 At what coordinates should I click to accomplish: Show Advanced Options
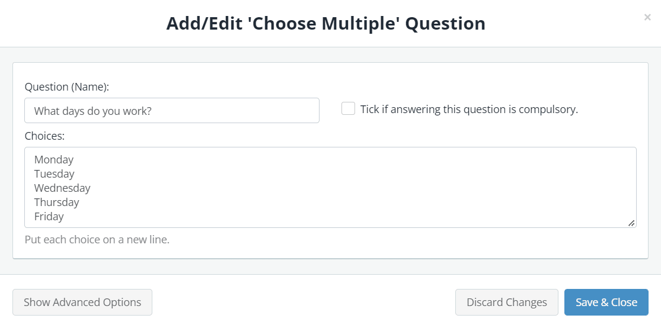point(82,303)
